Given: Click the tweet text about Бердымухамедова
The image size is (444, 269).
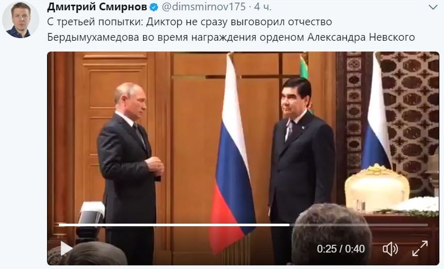Looking at the screenshot, I should click(231, 29).
